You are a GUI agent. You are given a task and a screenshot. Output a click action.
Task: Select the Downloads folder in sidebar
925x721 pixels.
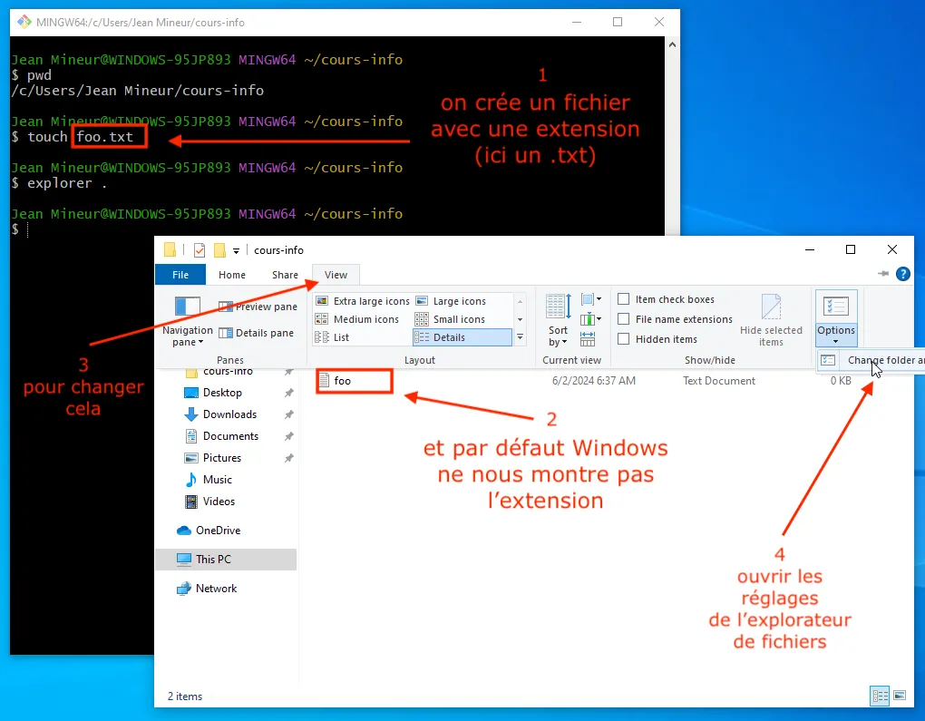(x=229, y=414)
